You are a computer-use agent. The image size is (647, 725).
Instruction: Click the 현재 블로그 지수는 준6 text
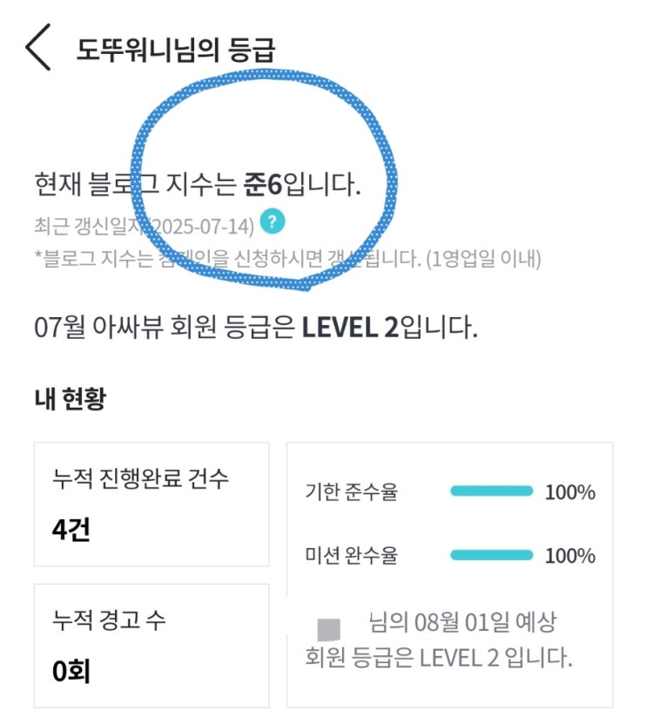click(197, 185)
